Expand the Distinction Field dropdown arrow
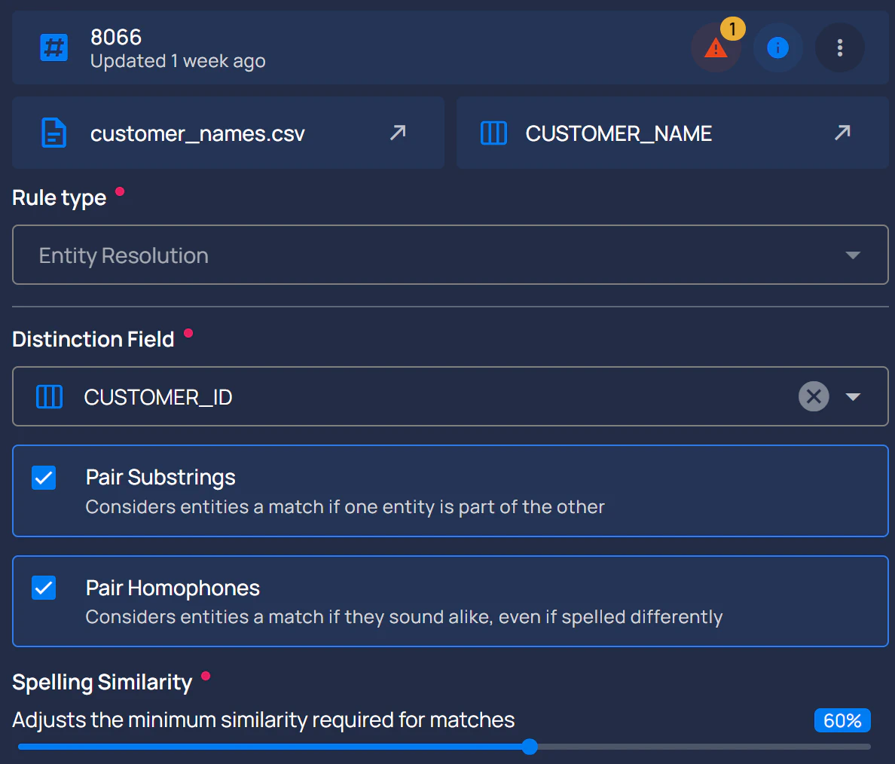Viewport: 895px width, 764px height. pos(853,397)
